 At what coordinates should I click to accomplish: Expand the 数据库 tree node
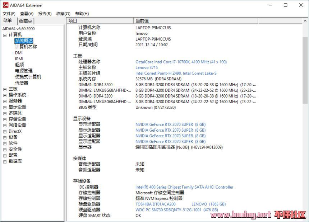[x=5, y=162]
